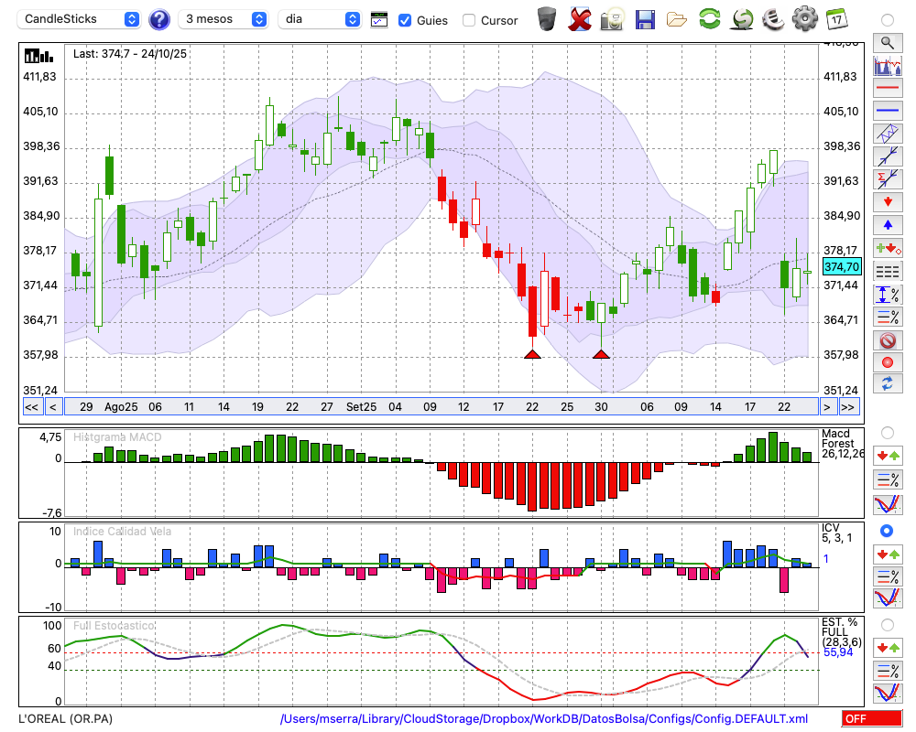Image resolution: width=916 pixels, height=732 pixels.
Task: Click the calendar 17 icon
Action: (x=836, y=19)
